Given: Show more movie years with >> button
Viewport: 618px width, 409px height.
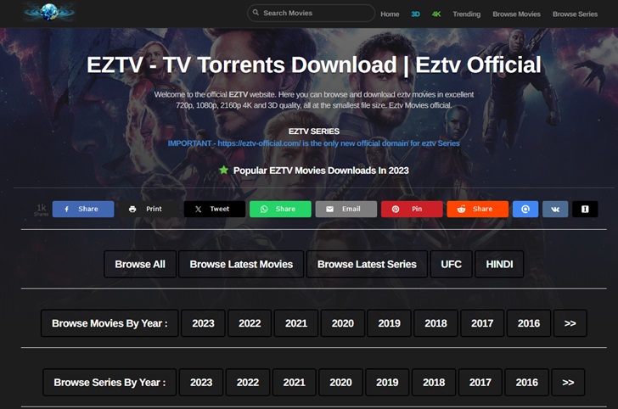Looking at the screenshot, I should pos(570,323).
